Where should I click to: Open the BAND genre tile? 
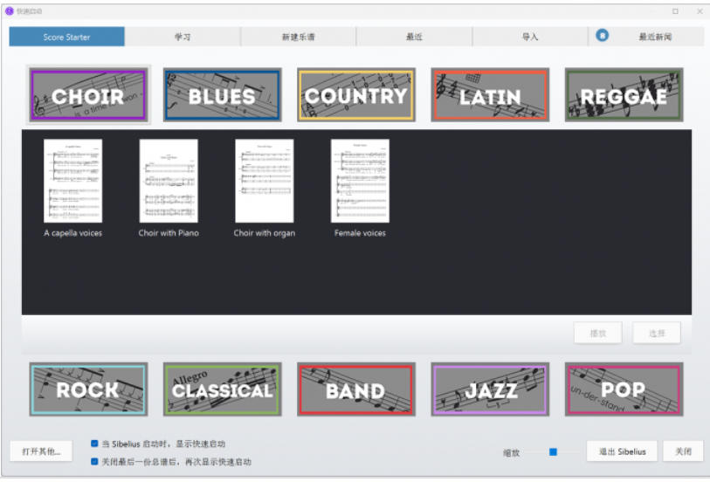pos(356,389)
